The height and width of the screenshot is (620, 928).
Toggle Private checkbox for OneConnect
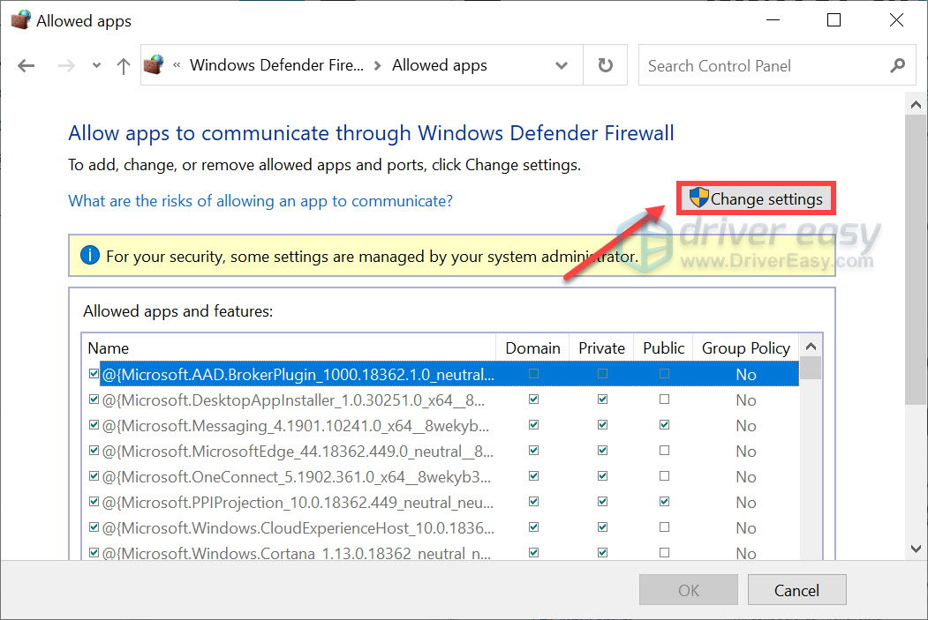[x=602, y=475]
